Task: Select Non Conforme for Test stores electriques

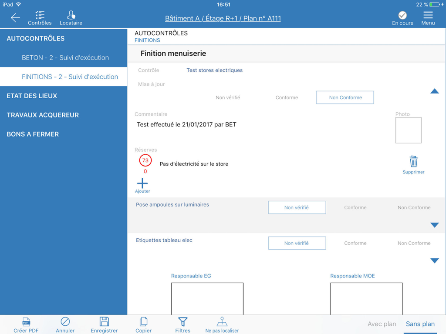Action: (345, 97)
